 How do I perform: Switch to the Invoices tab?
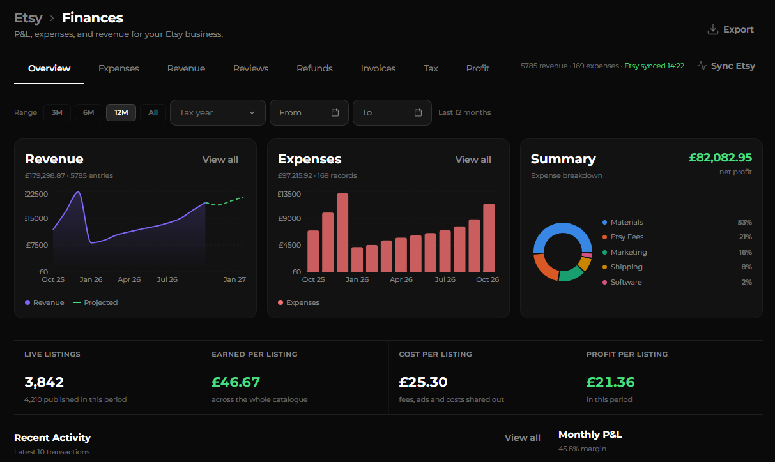point(378,68)
